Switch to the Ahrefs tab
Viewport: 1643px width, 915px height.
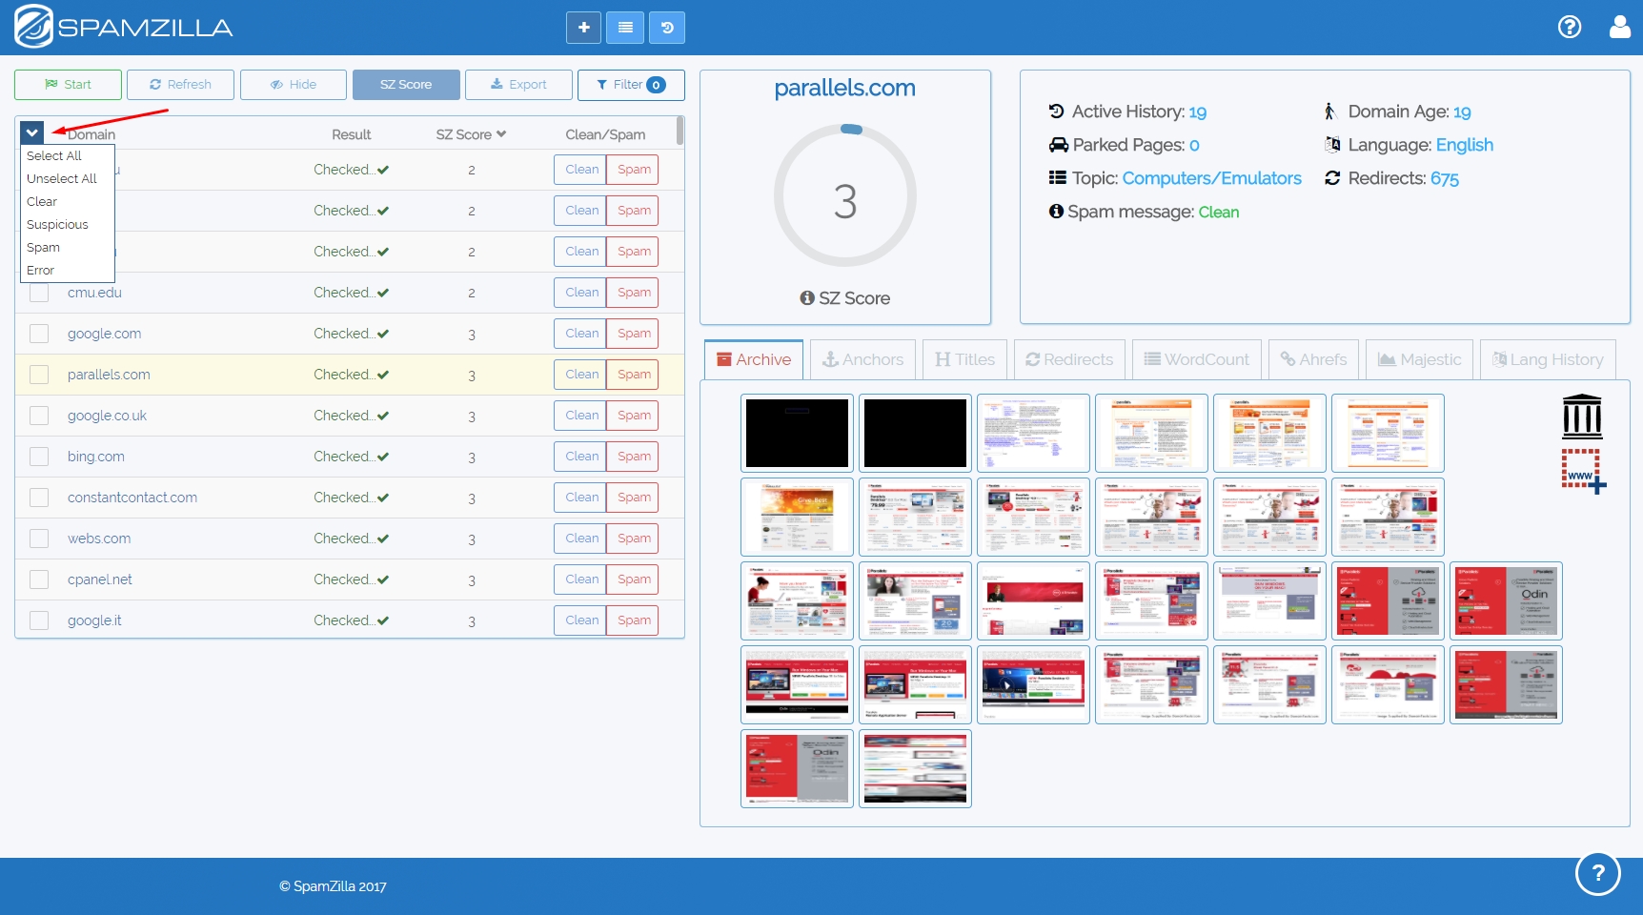(1313, 359)
